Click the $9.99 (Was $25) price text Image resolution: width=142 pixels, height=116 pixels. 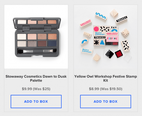[x=36, y=89]
